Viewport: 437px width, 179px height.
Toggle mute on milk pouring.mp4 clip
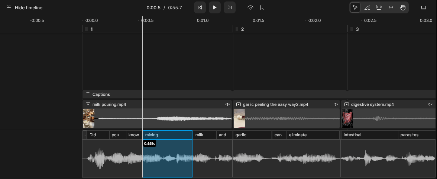click(x=228, y=105)
